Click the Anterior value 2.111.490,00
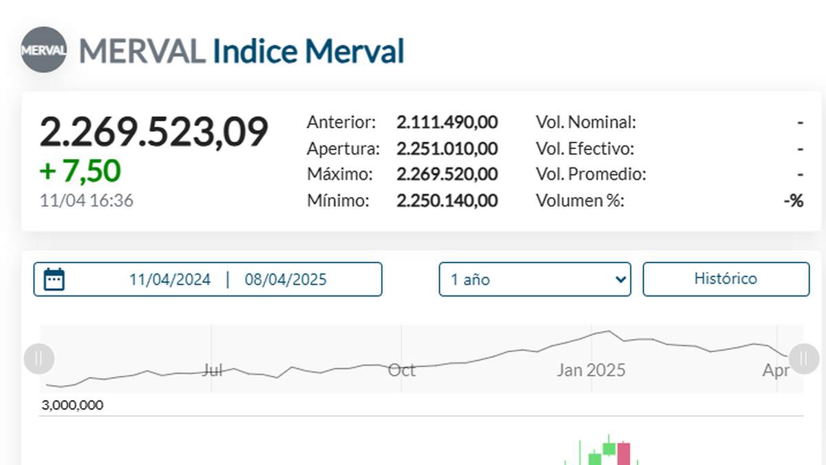 (447, 122)
